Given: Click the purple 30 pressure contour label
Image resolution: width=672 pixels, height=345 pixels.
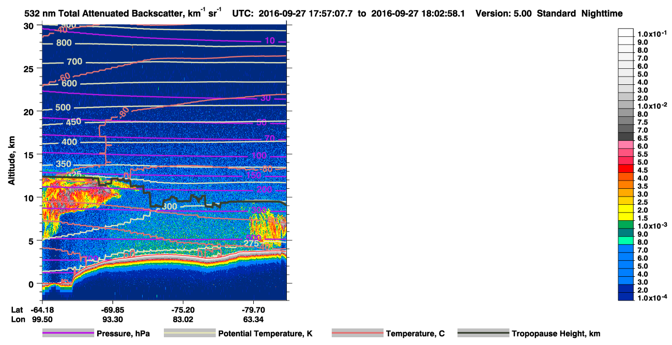Looking at the screenshot, I should click(x=266, y=98).
